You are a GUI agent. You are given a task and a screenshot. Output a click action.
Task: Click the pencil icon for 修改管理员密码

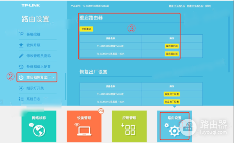pyautogui.click(x=21, y=56)
